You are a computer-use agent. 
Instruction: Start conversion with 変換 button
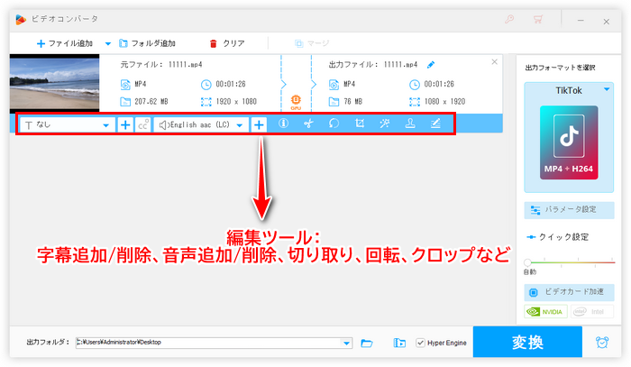[x=527, y=342]
